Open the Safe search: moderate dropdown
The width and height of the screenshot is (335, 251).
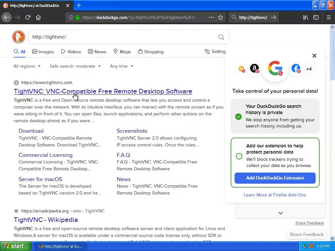(75, 66)
